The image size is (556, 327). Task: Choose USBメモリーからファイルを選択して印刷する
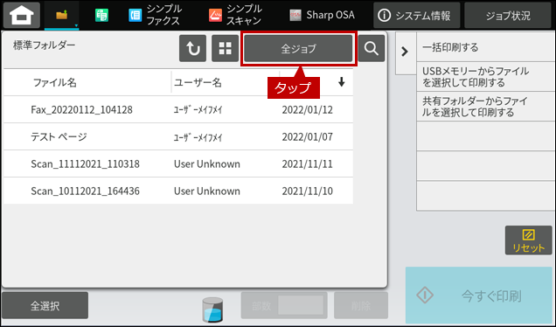tap(486, 77)
